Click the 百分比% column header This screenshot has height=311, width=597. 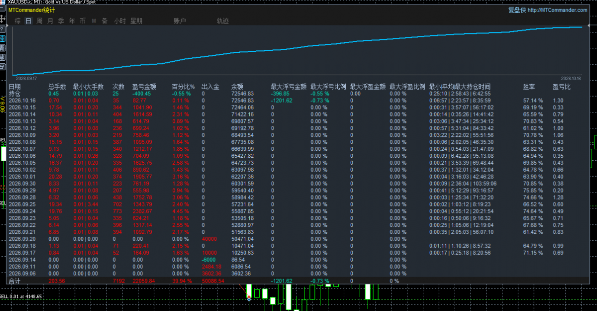click(183, 87)
